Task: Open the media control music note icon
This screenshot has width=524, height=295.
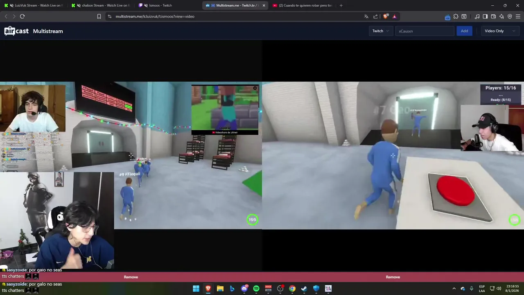Action: coord(477,16)
